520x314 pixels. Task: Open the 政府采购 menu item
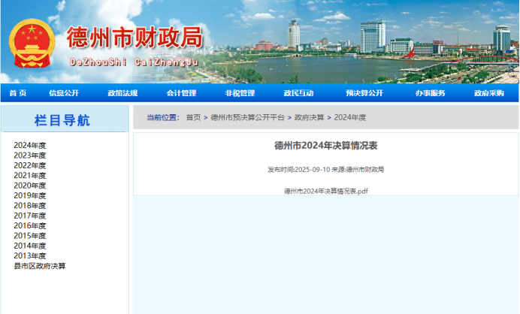coord(488,93)
